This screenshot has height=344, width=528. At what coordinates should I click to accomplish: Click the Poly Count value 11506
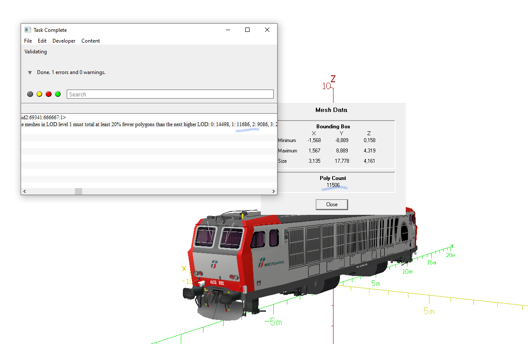[x=333, y=185]
